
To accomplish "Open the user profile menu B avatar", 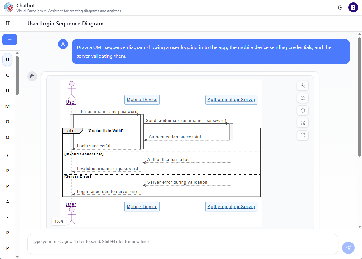I will [x=353, y=7].
